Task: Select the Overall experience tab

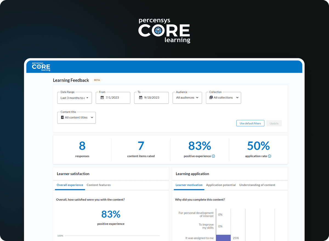Action: point(70,185)
